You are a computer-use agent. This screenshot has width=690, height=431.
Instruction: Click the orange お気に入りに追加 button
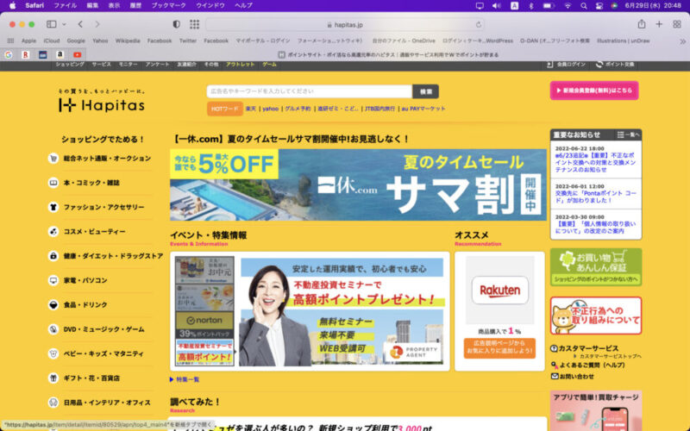point(499,348)
